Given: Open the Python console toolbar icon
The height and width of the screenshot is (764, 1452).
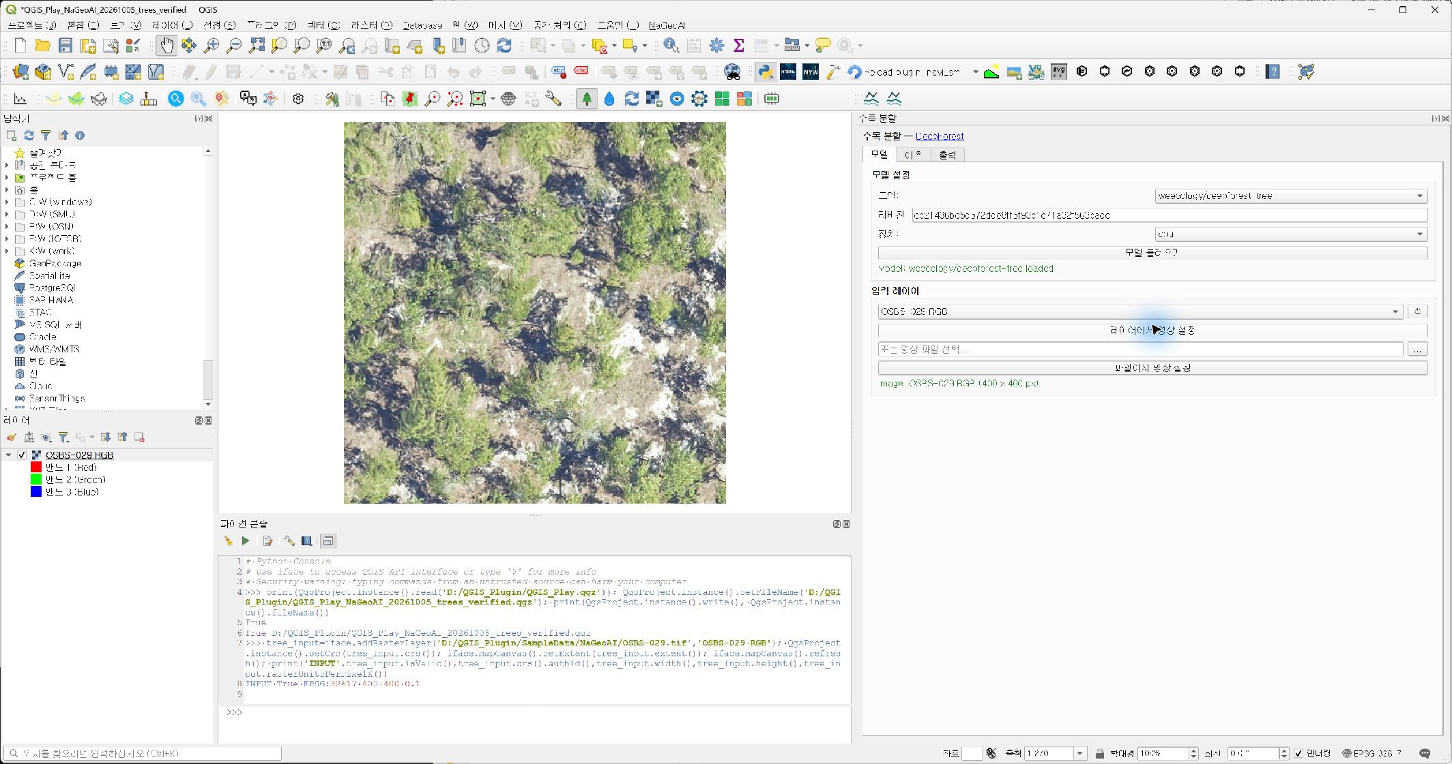Looking at the screenshot, I should [766, 72].
